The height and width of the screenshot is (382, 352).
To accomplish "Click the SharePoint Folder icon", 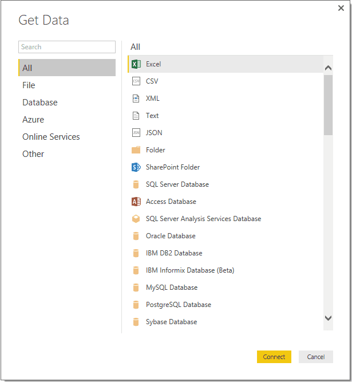I will (x=136, y=167).
